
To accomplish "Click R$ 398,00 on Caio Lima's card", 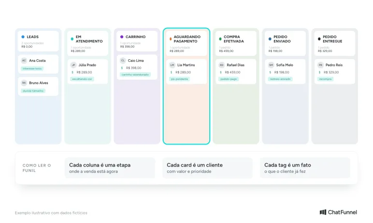I will [134, 68].
